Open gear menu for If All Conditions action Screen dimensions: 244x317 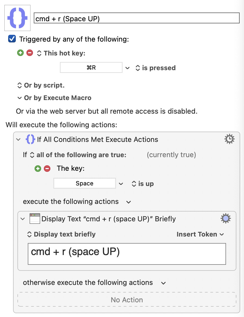(x=229, y=139)
